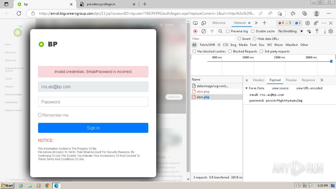Image resolution: width=336 pixels, height=189 pixels.
Task: Open the password key icon in address bar
Action: (x=260, y=13)
